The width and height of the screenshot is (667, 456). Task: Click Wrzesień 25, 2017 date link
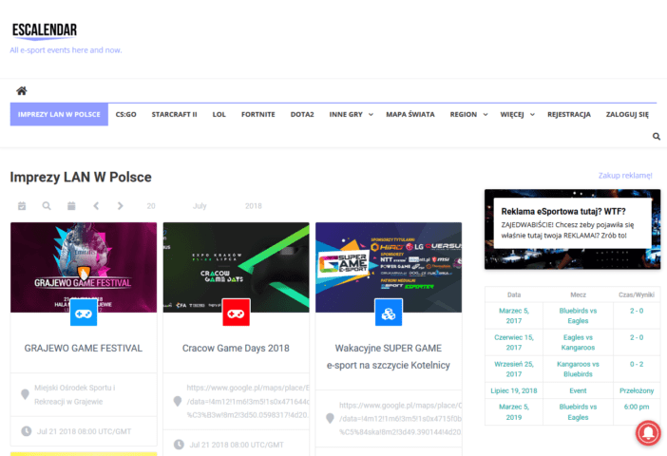tap(514, 369)
